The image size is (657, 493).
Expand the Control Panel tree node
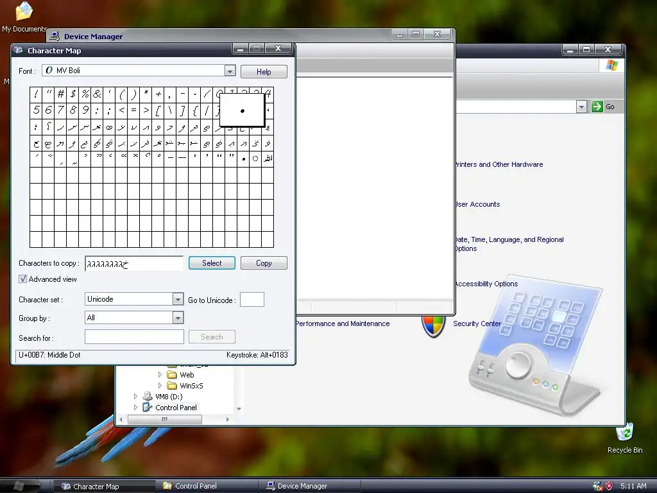pos(135,407)
